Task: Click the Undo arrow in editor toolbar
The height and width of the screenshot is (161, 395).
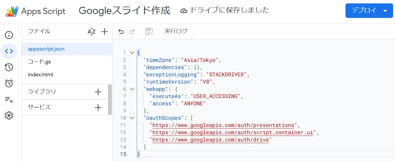Action: point(121,31)
